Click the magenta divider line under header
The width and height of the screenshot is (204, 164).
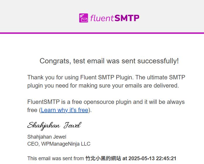[102, 33]
